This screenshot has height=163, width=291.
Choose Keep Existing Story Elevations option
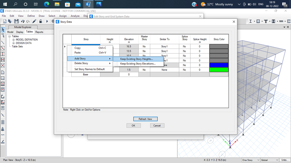pos(138,64)
